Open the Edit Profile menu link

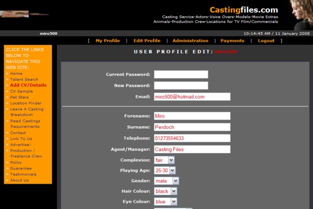point(147,41)
